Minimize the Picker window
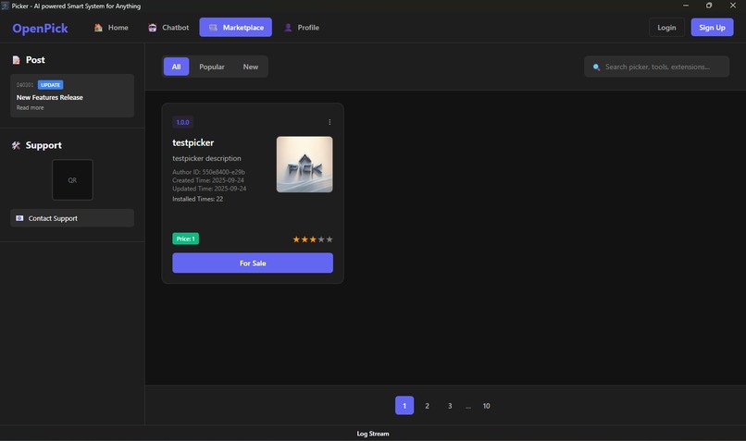Screen dimensions: 746x441 pos(686,6)
